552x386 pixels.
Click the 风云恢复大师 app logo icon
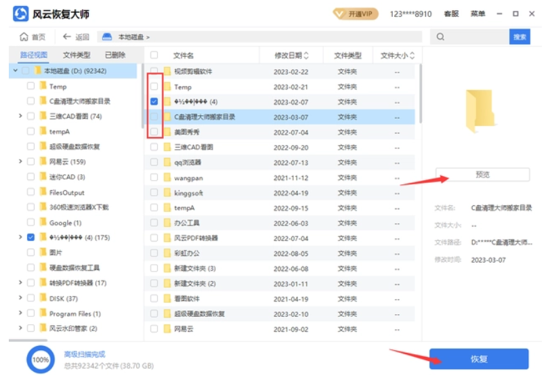(x=20, y=14)
